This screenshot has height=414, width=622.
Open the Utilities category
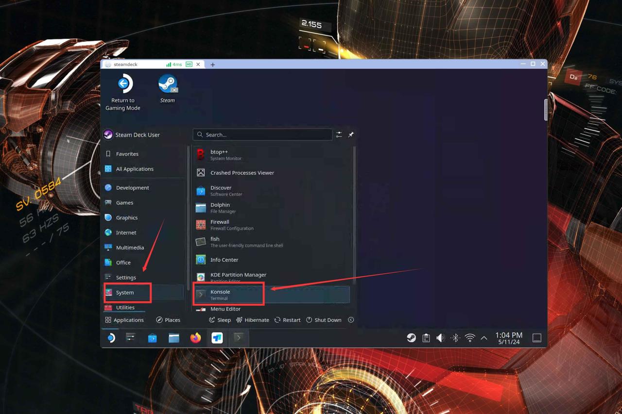pos(144,307)
